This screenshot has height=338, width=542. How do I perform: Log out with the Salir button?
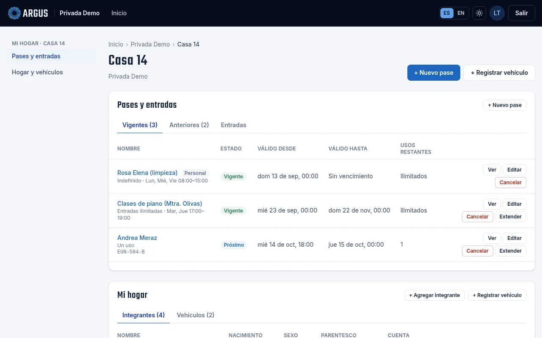[522, 13]
